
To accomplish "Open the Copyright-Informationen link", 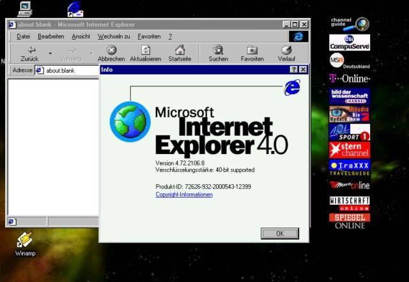I will [x=184, y=194].
